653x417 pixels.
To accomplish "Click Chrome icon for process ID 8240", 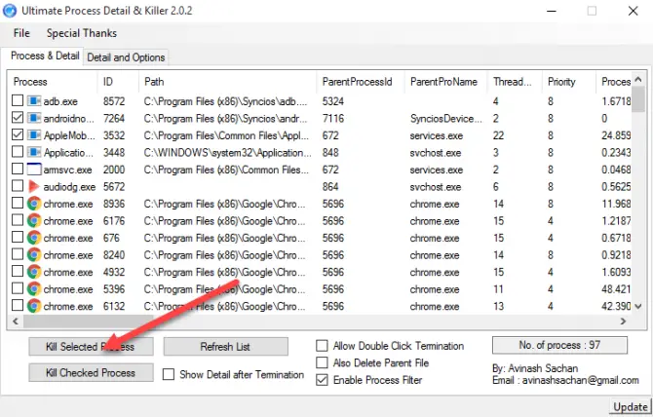I will 34,254.
